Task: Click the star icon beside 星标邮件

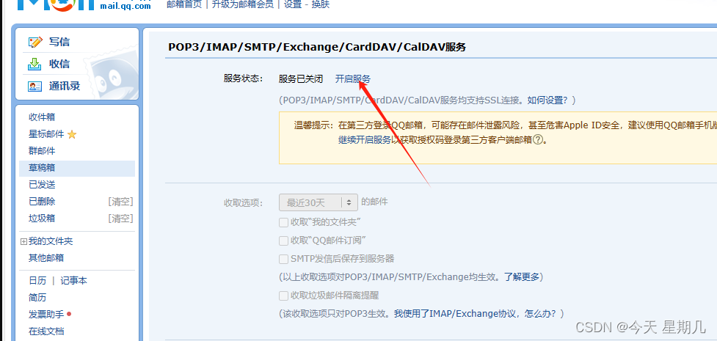Action: click(72, 134)
